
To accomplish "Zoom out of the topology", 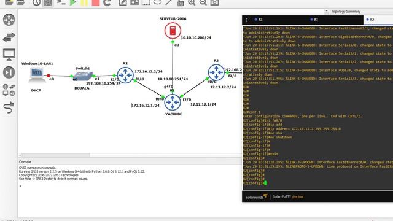I will [x=203, y=2].
